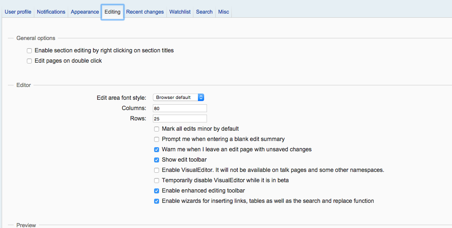Click the Columns input field
This screenshot has width=452, height=228.
tap(180, 108)
